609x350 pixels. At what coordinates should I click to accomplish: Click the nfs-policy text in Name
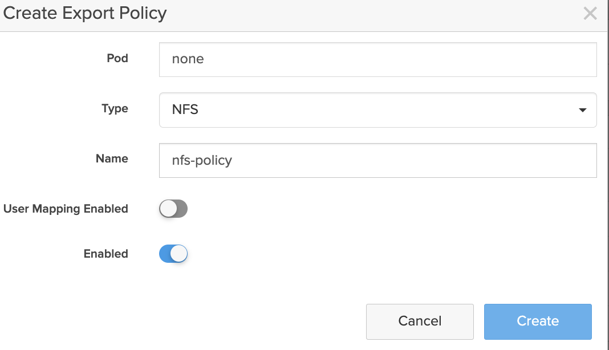coord(202,160)
